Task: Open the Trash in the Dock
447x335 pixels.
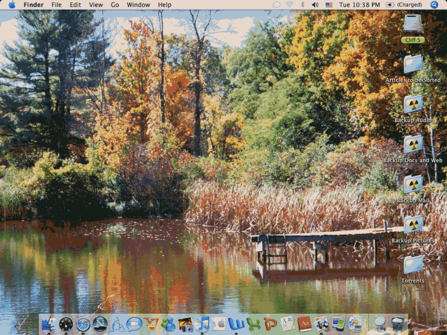Action: [398, 324]
